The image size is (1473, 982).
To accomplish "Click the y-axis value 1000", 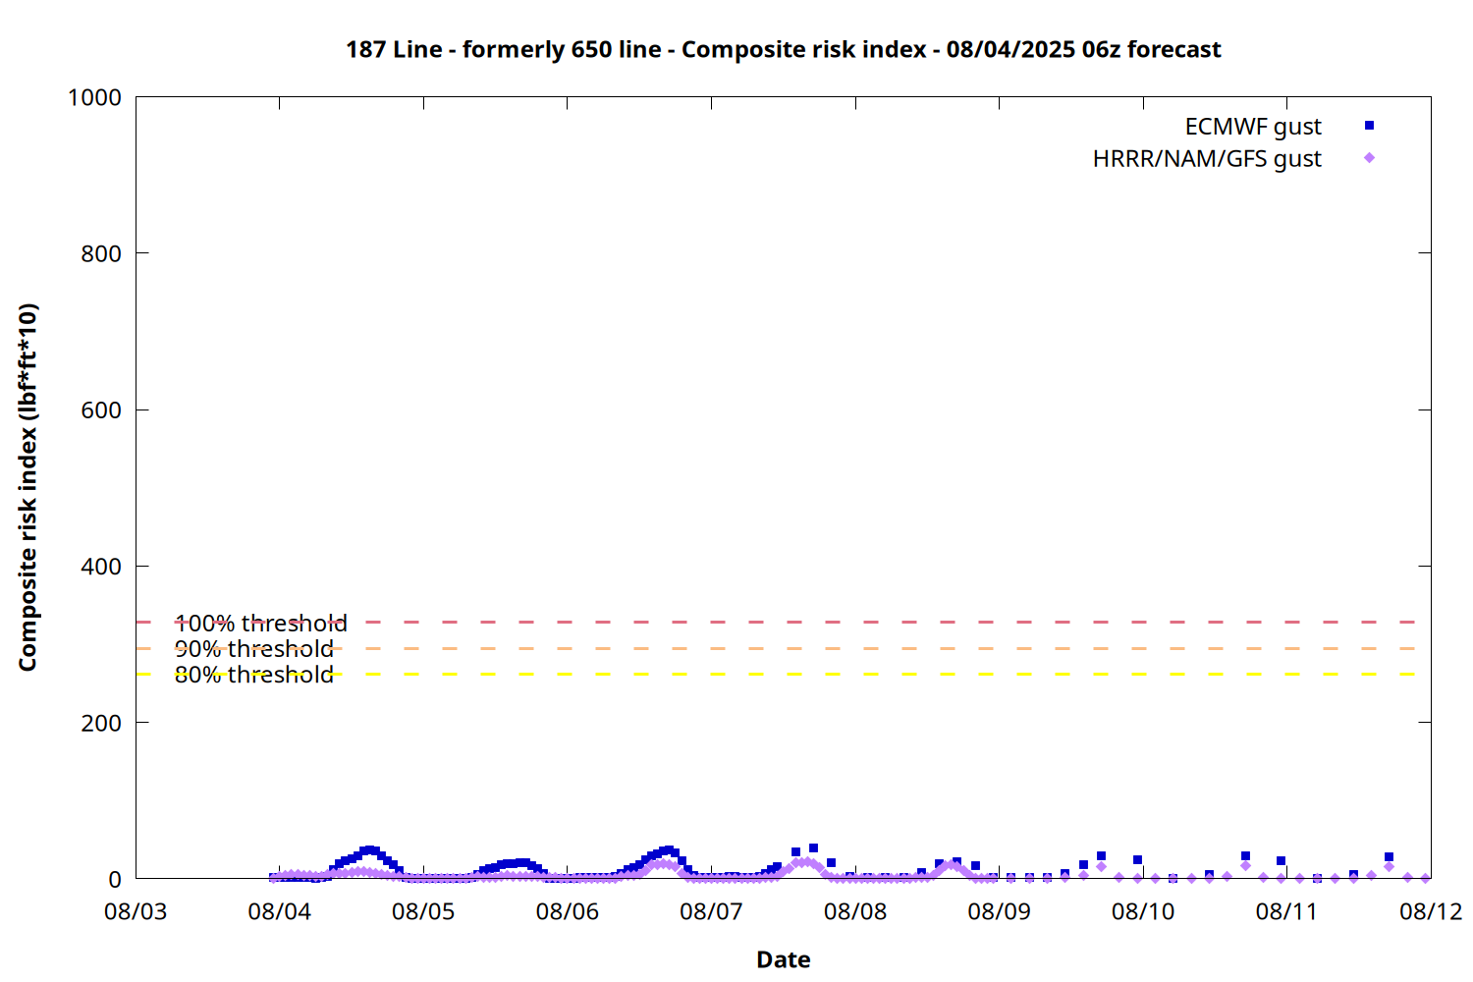I will coord(94,97).
